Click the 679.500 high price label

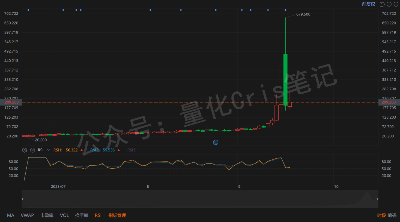303,14
